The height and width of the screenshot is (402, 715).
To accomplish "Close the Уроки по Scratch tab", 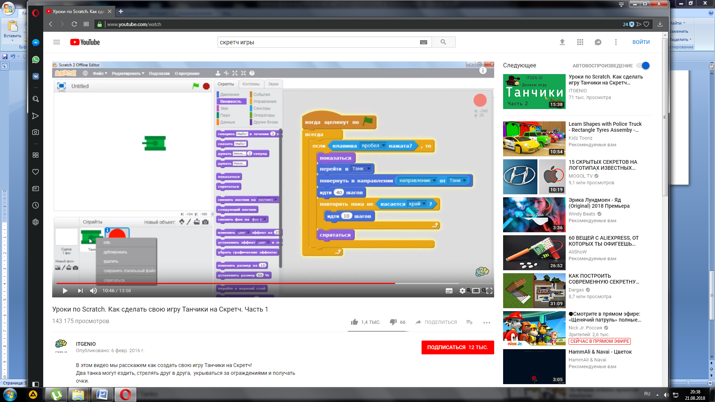I will click(109, 12).
